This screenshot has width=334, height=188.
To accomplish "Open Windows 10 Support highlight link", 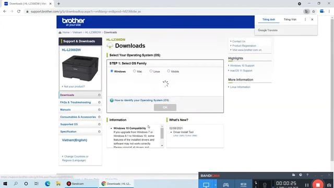I will tap(242, 66).
